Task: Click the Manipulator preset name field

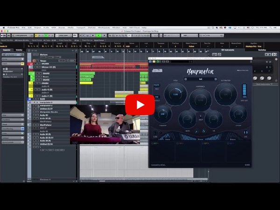Action: [201, 79]
